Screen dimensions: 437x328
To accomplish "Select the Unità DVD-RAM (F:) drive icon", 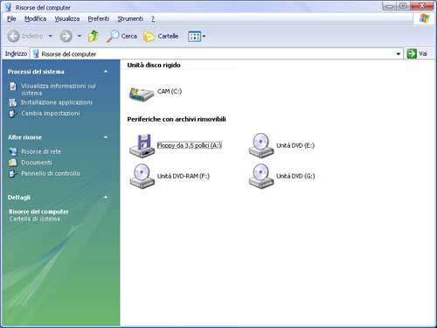I will point(142,176).
